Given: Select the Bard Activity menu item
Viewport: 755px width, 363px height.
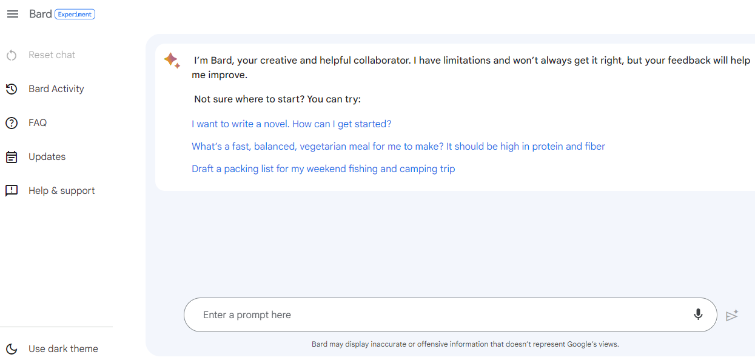Looking at the screenshot, I should coord(56,89).
